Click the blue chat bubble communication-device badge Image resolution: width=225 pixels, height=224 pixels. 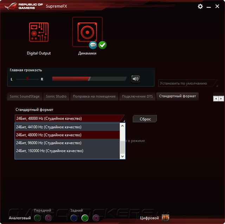point(93,45)
